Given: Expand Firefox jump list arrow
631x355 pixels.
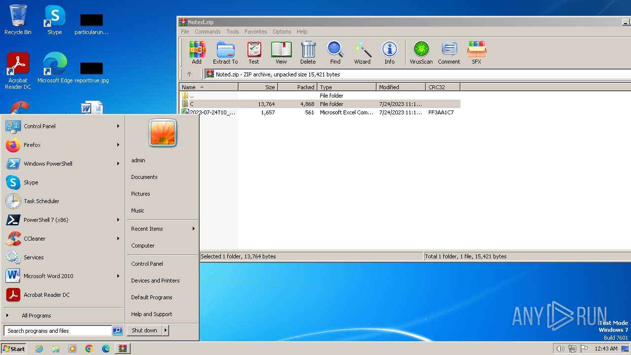Looking at the screenshot, I should pyautogui.click(x=118, y=145).
